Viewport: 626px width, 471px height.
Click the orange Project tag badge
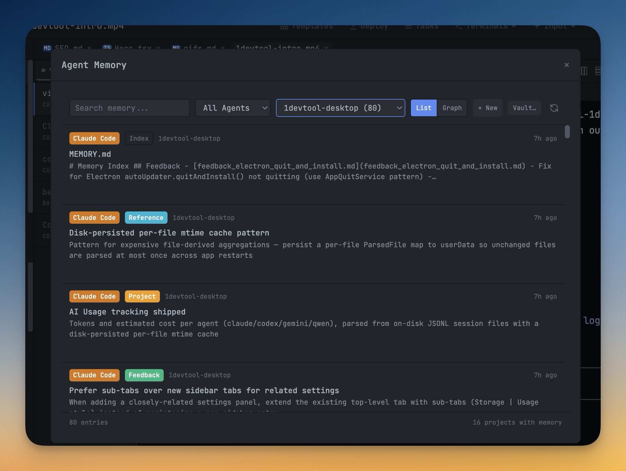142,296
